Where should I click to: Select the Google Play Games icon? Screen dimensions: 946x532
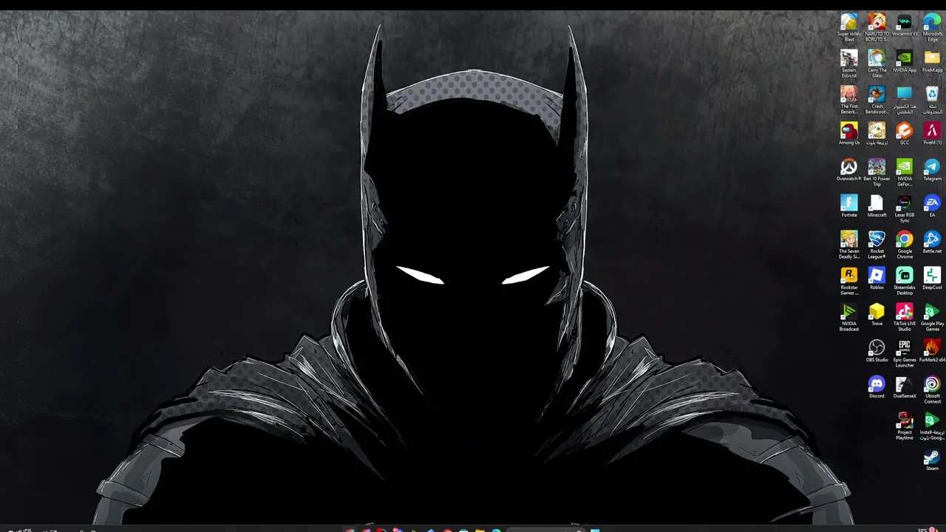pyautogui.click(x=932, y=312)
